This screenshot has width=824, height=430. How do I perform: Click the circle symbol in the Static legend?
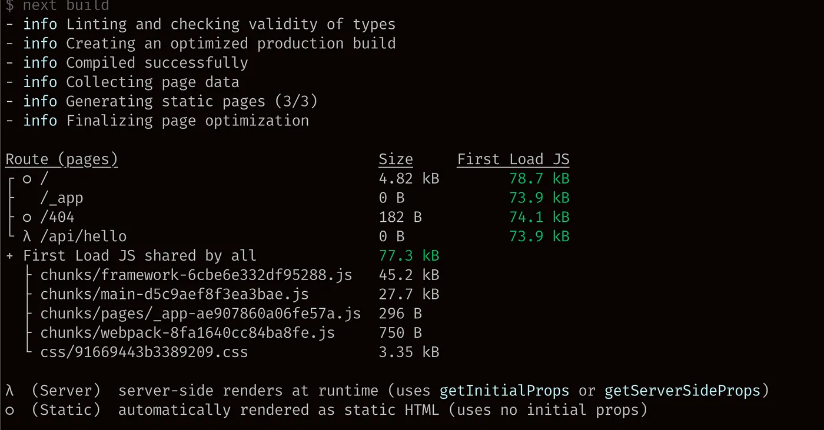(x=9, y=411)
